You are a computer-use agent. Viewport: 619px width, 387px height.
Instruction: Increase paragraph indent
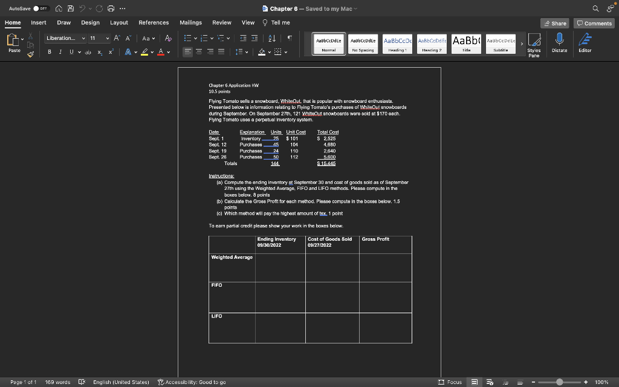[x=254, y=38]
